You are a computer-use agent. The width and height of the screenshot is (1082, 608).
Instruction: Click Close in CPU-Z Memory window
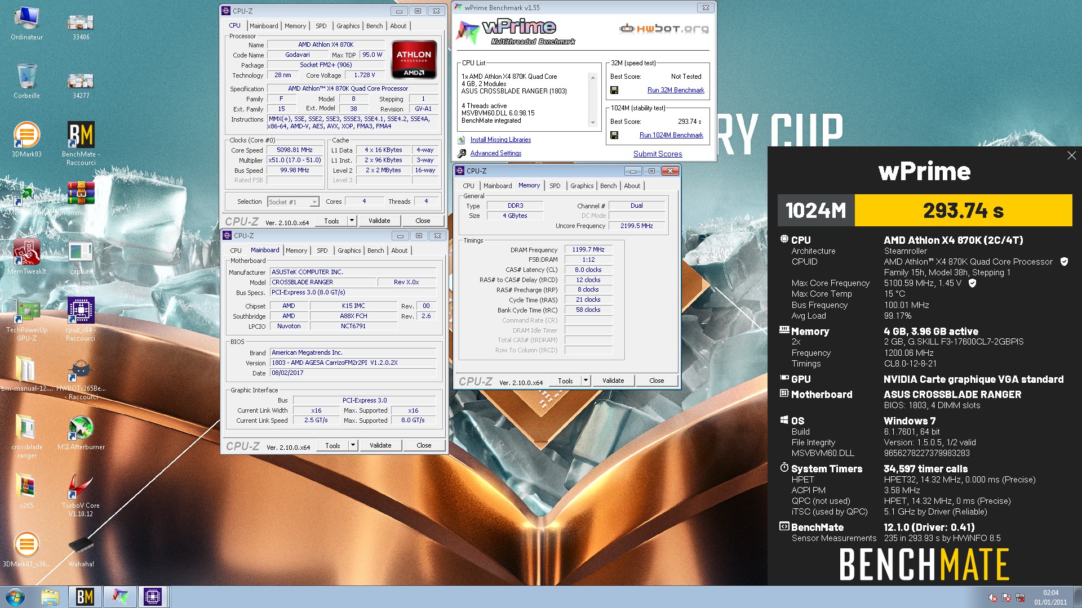click(657, 381)
